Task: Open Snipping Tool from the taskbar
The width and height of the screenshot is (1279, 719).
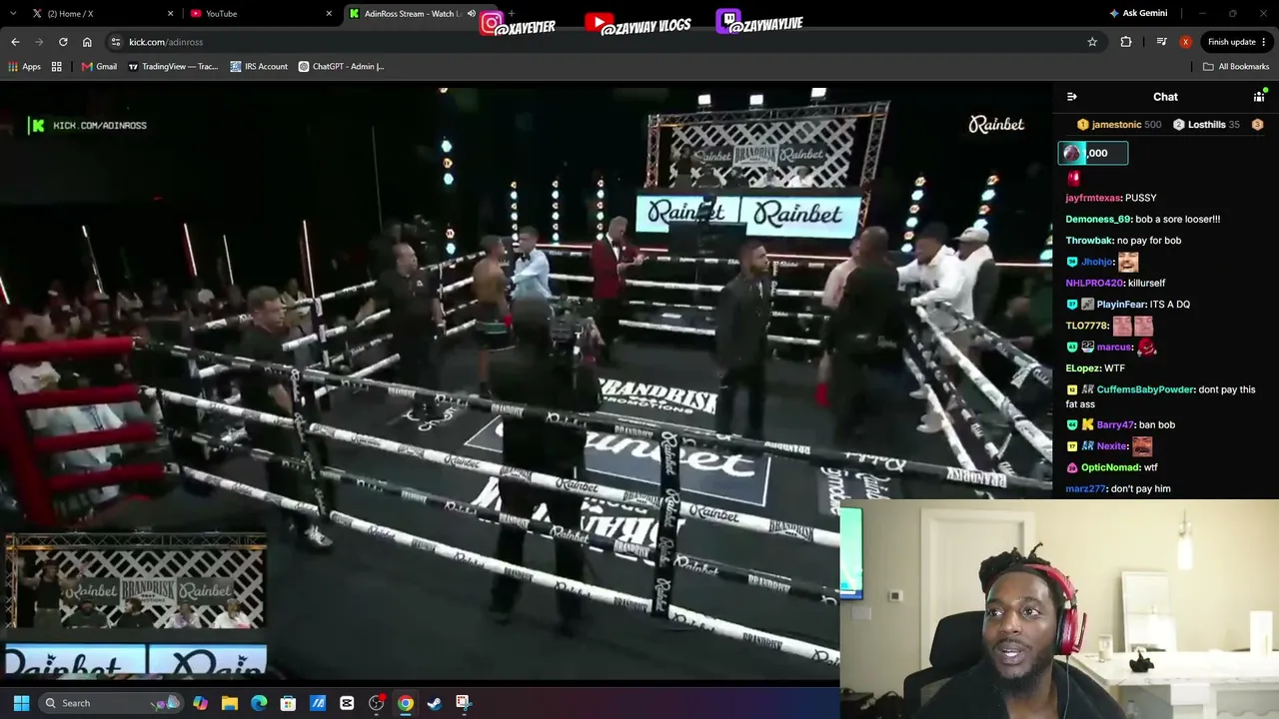Action: 463,703
